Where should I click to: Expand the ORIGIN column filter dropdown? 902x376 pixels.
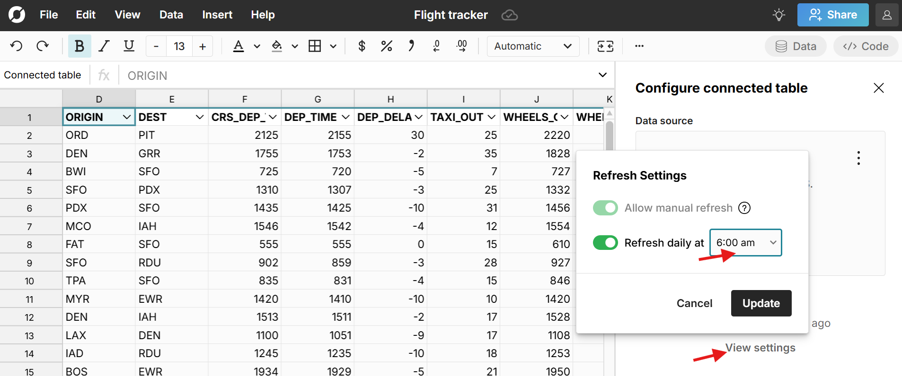pos(126,117)
